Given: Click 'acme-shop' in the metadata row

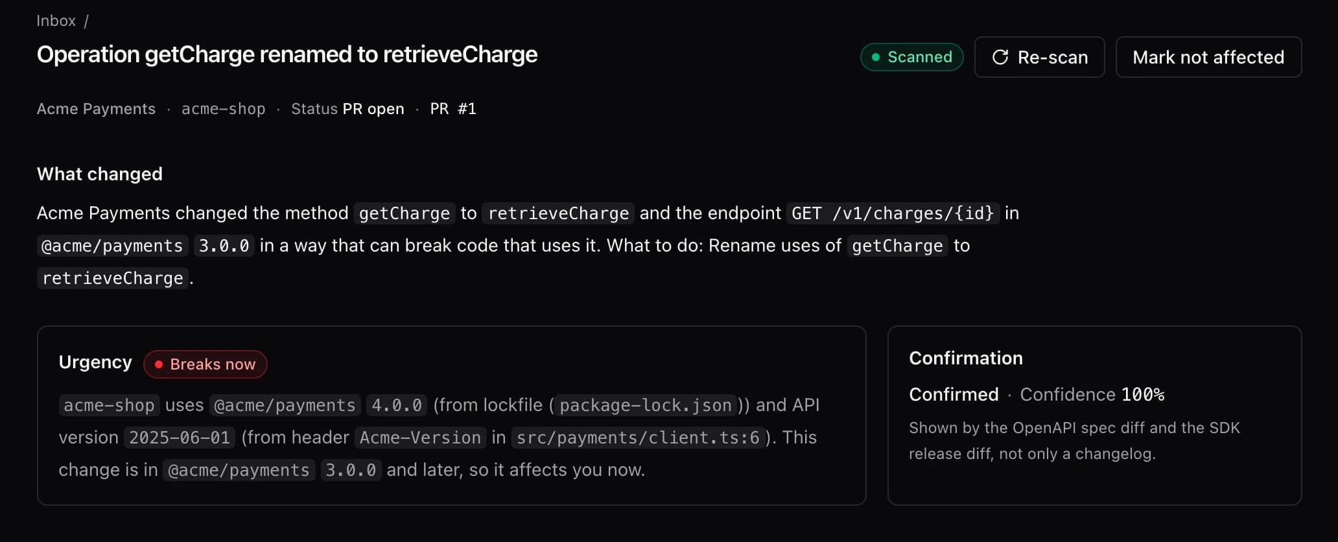Looking at the screenshot, I should coord(223,109).
